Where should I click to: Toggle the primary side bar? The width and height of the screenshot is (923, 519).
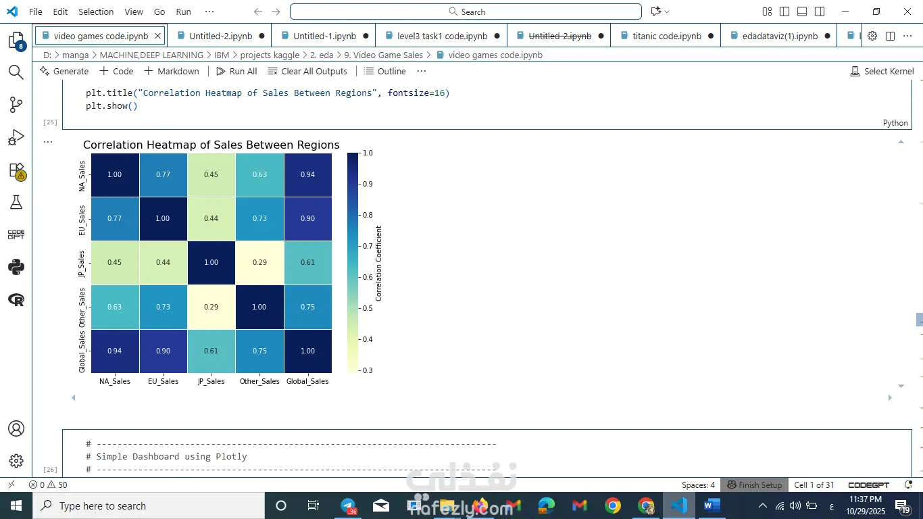click(784, 11)
